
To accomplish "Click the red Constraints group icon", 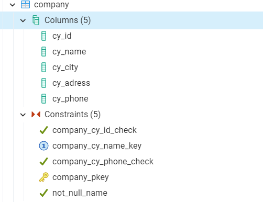I will (36, 115).
